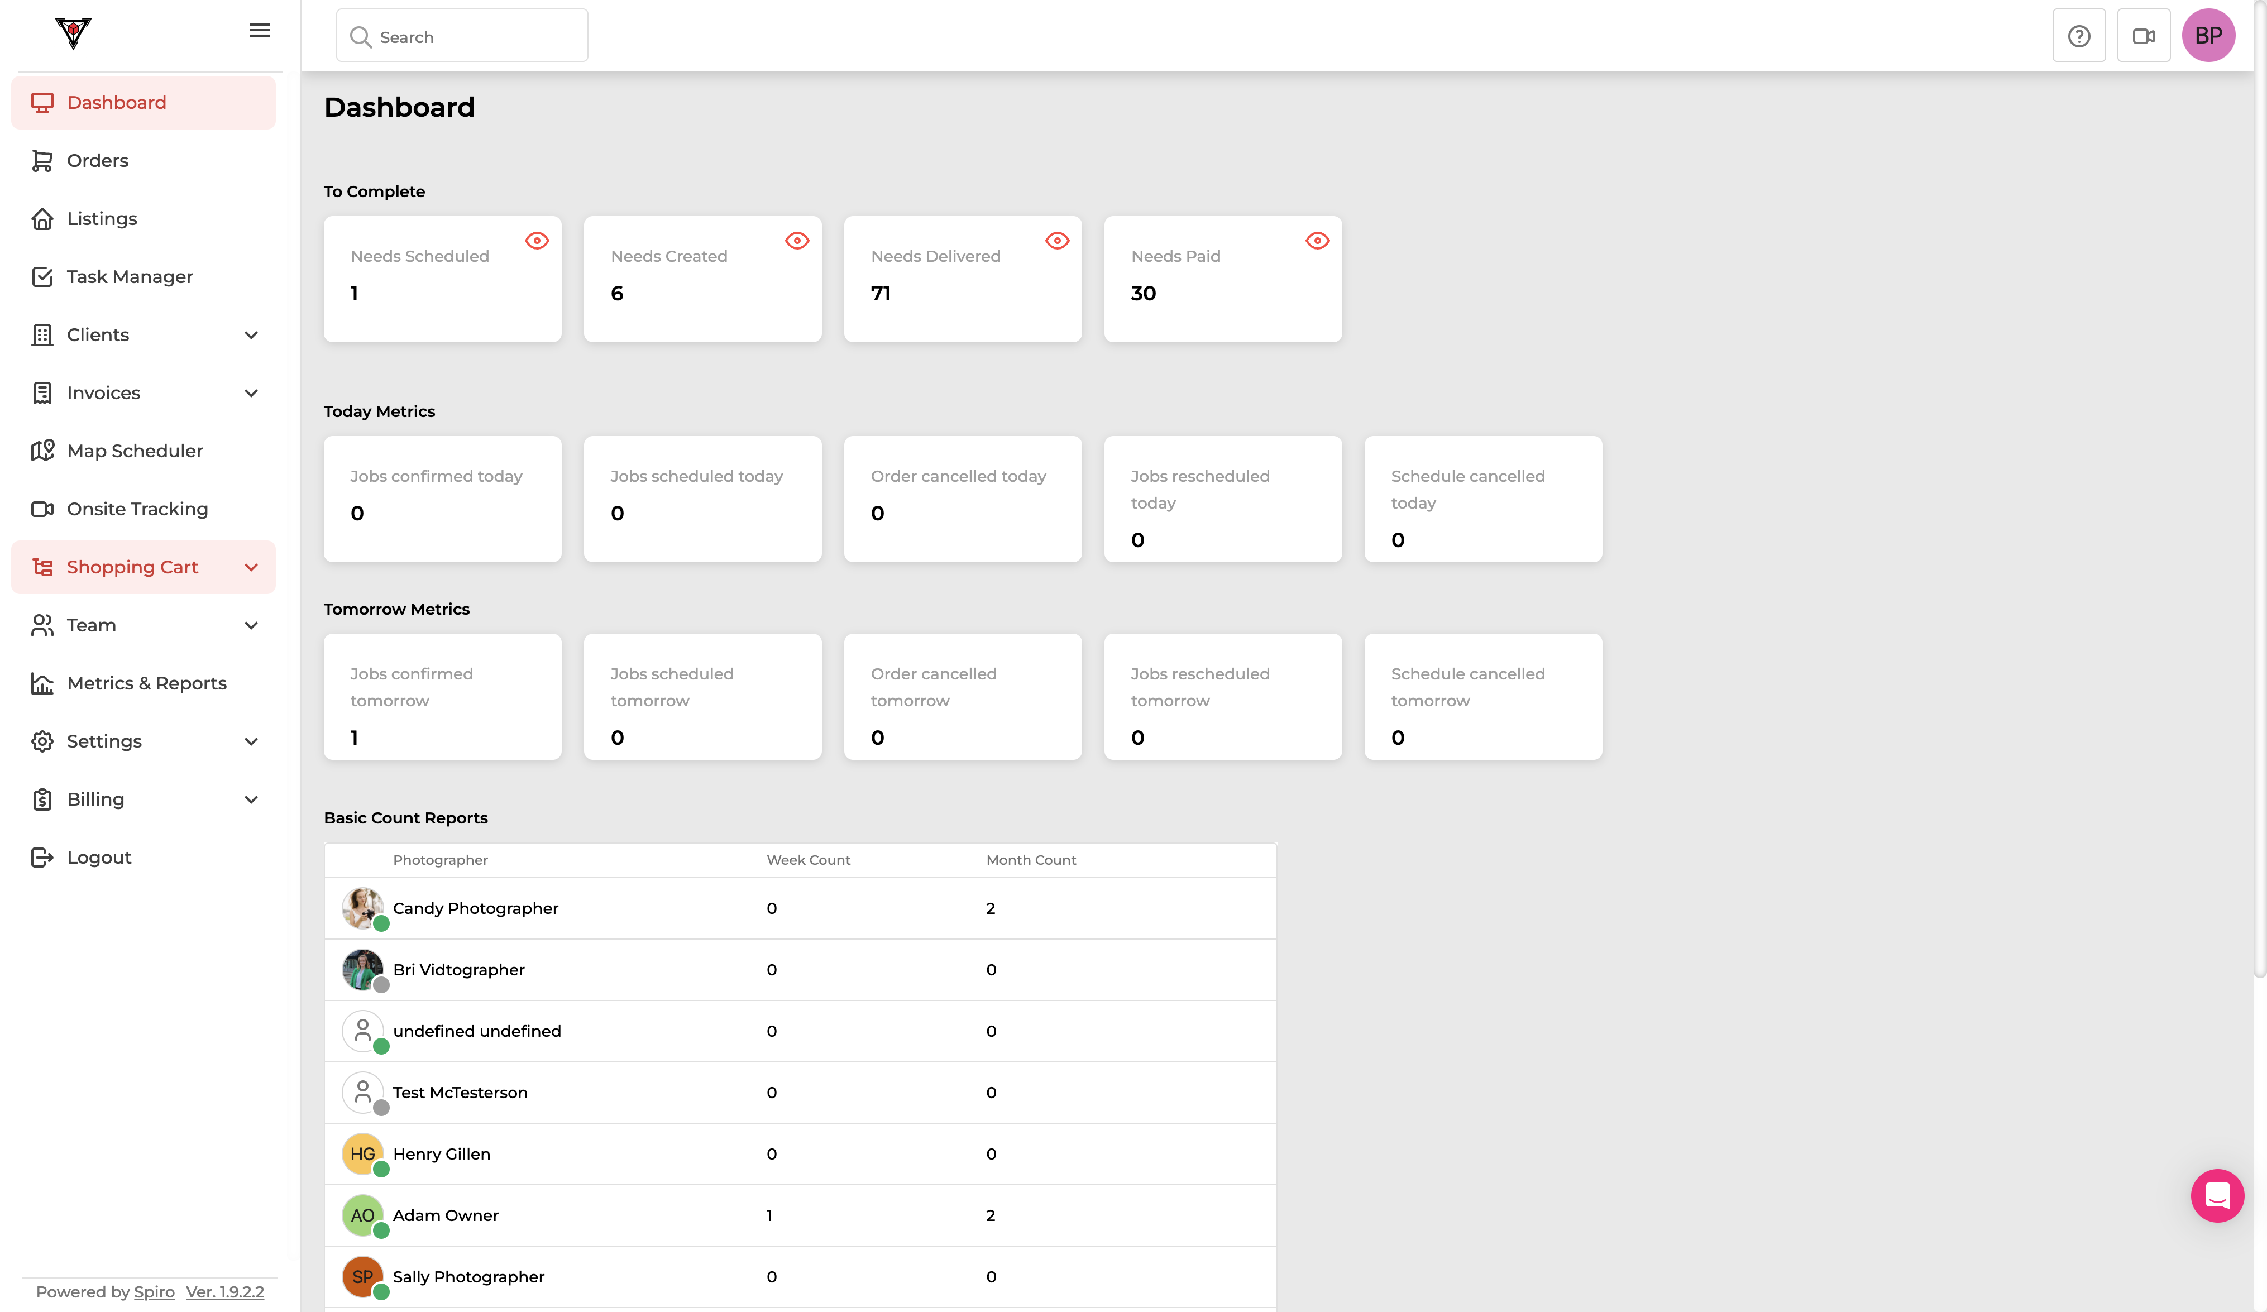
Task: Go to Listings in the sidebar
Action: click(x=144, y=218)
